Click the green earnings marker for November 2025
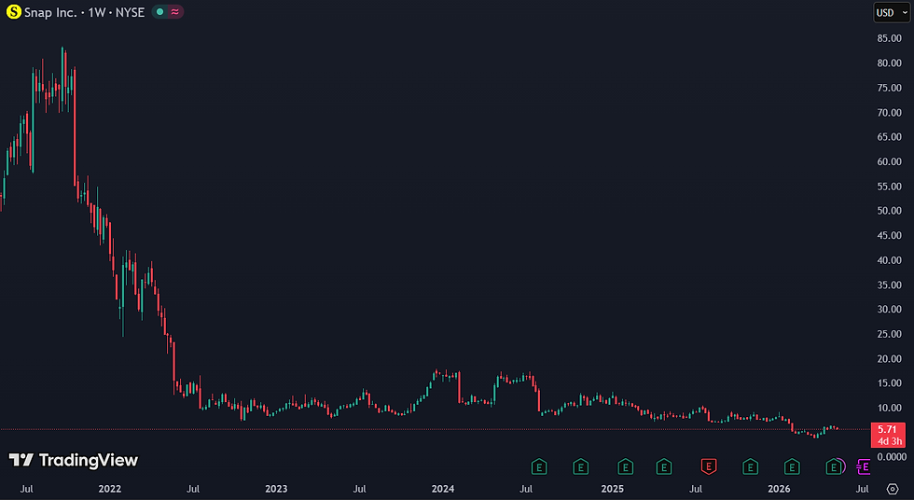Viewport: 914px width, 500px height. coord(750,466)
